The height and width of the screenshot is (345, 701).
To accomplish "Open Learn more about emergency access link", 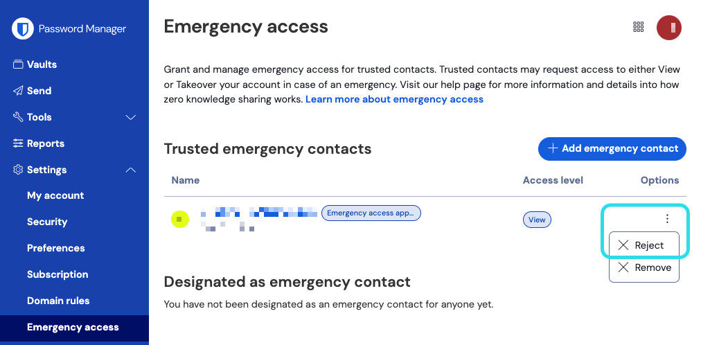I will coord(394,99).
